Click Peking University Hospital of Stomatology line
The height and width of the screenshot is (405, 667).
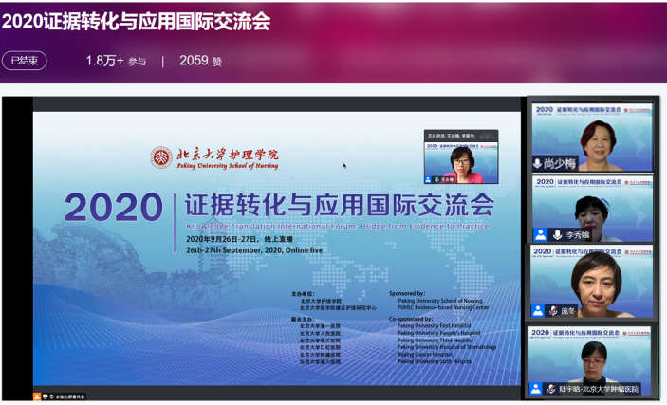coord(447,347)
